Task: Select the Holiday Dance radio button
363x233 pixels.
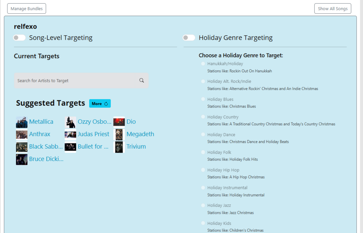Action: point(203,134)
